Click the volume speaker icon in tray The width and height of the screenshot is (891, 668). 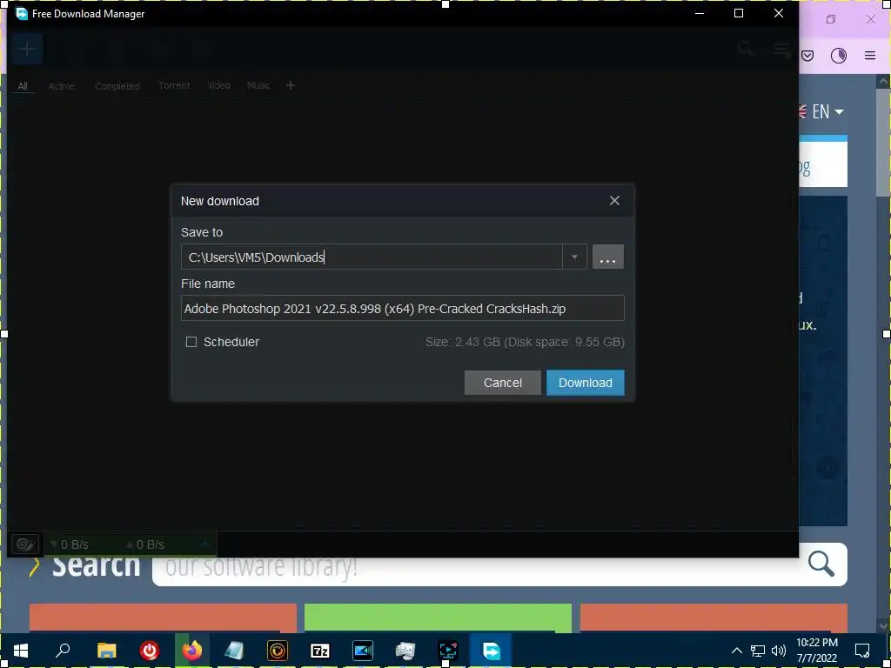click(779, 651)
